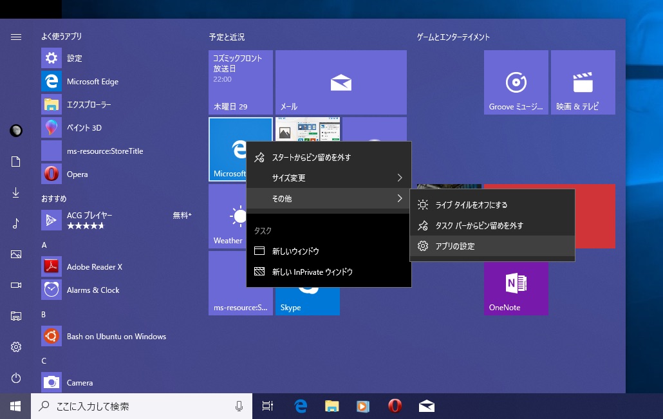Image resolution: width=663 pixels, height=419 pixels.
Task: Select タスク バーからピン留めを外す
Action: 492,225
